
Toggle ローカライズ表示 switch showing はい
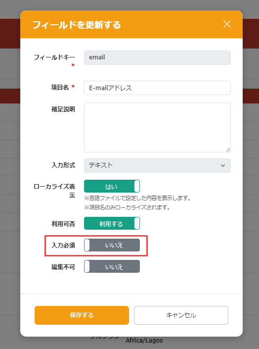click(112, 186)
